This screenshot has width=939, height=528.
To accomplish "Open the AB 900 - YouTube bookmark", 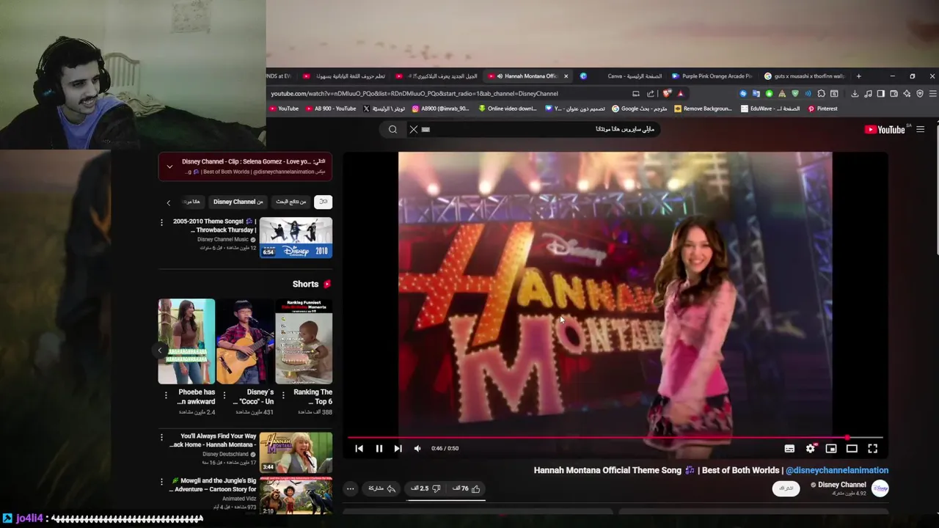I will click(330, 109).
